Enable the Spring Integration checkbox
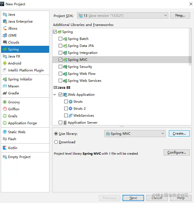194x203 pixels. coord(61,53)
